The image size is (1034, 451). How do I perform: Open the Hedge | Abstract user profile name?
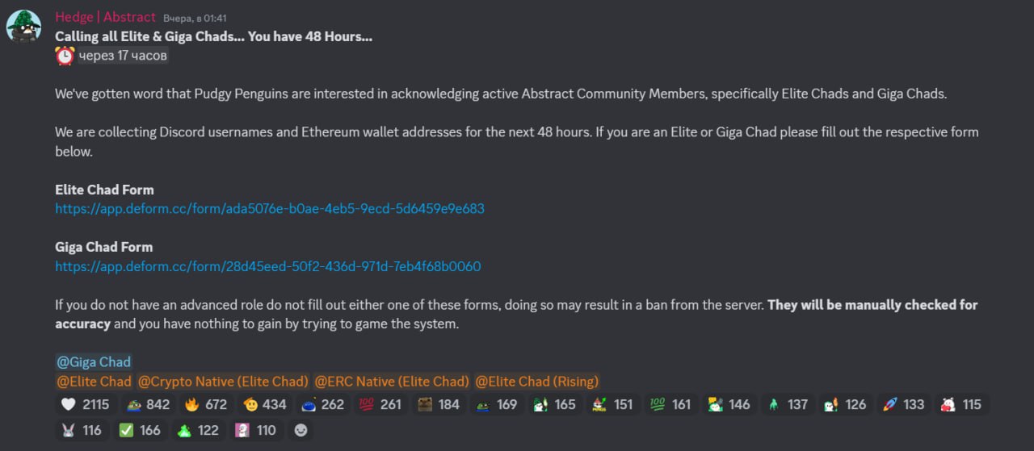105,16
